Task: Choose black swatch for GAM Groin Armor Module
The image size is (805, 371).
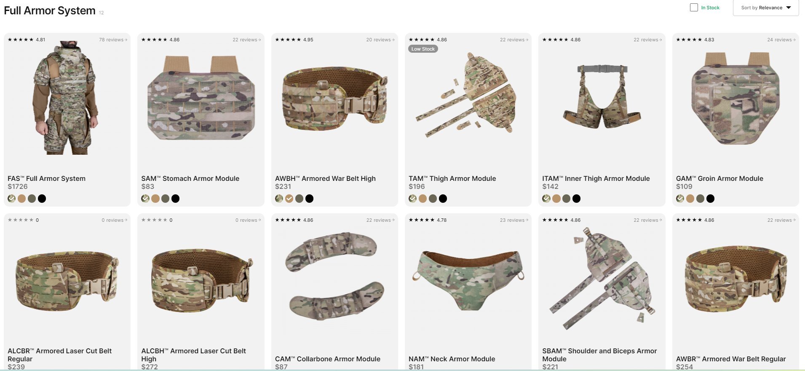Action: [710, 199]
